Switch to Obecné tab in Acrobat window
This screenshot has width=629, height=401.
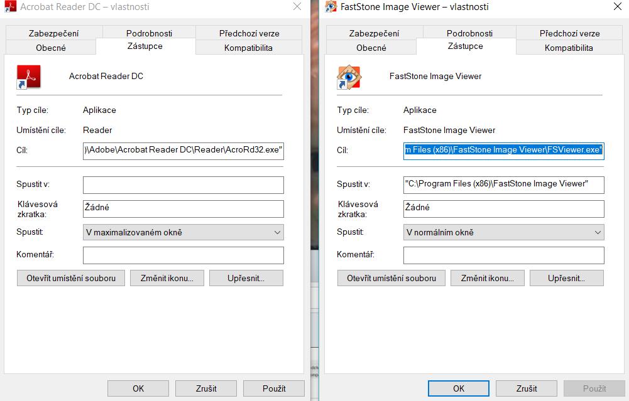point(50,48)
